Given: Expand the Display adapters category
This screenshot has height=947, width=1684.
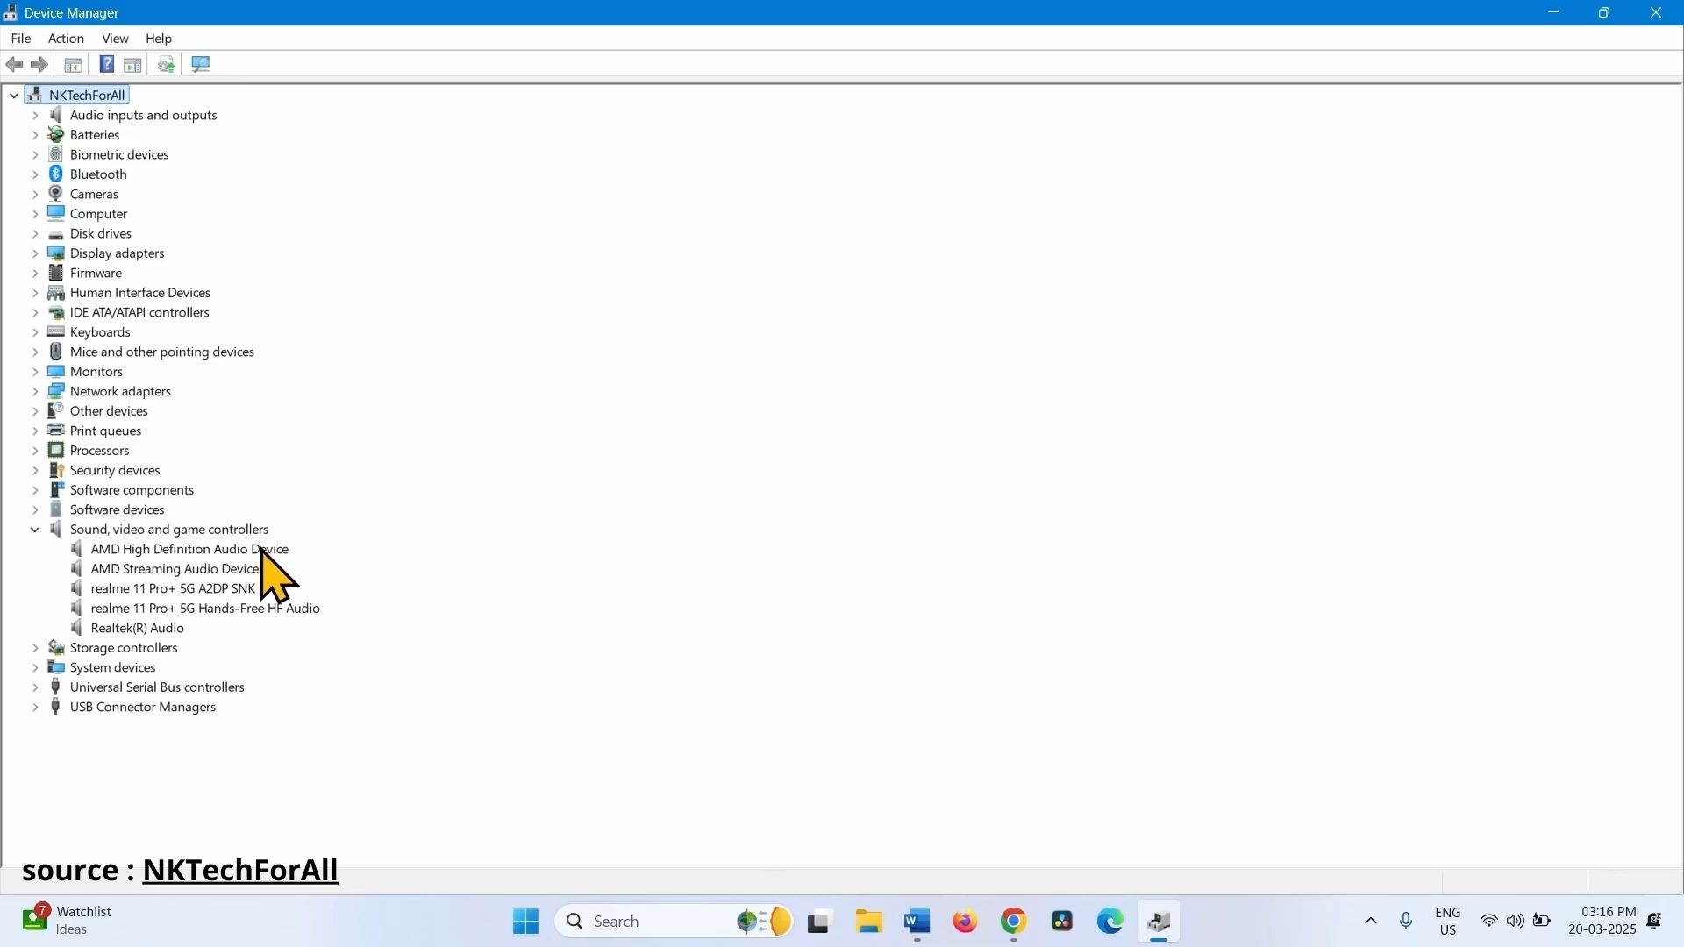Looking at the screenshot, I should (x=35, y=253).
